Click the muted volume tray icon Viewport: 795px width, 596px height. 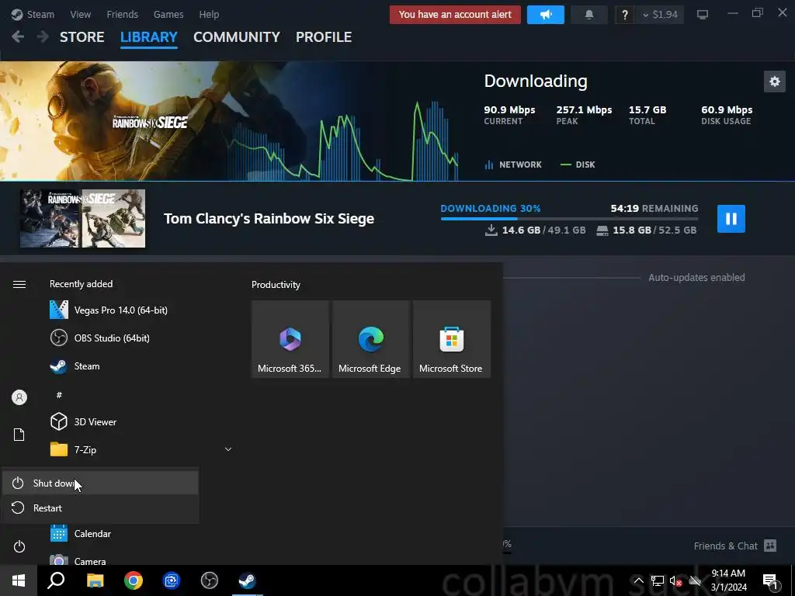pyautogui.click(x=675, y=580)
